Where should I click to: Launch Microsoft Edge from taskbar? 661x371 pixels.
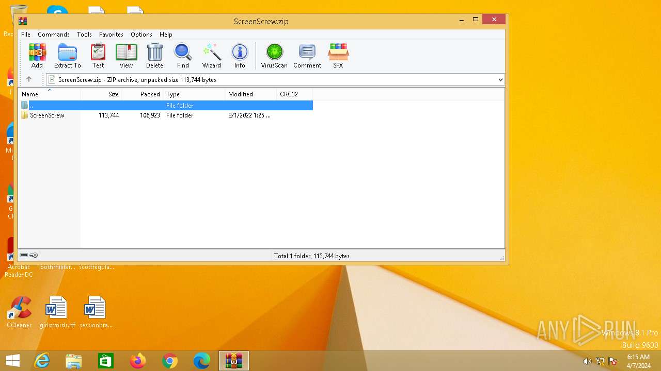click(x=202, y=361)
